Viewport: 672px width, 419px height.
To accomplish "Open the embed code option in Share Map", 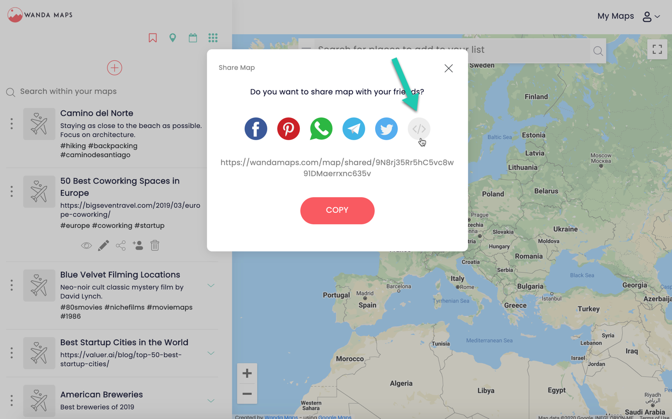I will coord(419,128).
